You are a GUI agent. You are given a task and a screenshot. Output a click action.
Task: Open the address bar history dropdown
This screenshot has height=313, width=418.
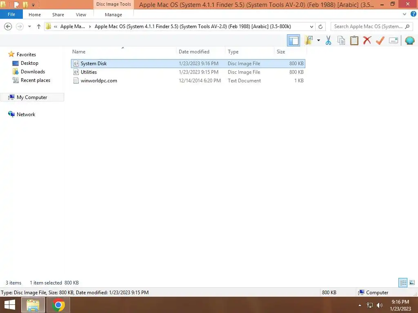(x=311, y=26)
